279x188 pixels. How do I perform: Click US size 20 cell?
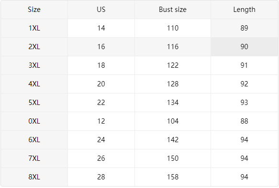tap(101, 84)
